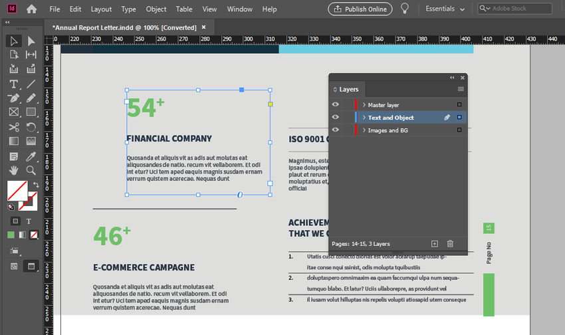Open the File menu
Viewport: 565px width, 335px height.
55,9
